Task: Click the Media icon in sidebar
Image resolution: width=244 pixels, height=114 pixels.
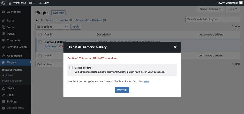Action: coord(3,27)
